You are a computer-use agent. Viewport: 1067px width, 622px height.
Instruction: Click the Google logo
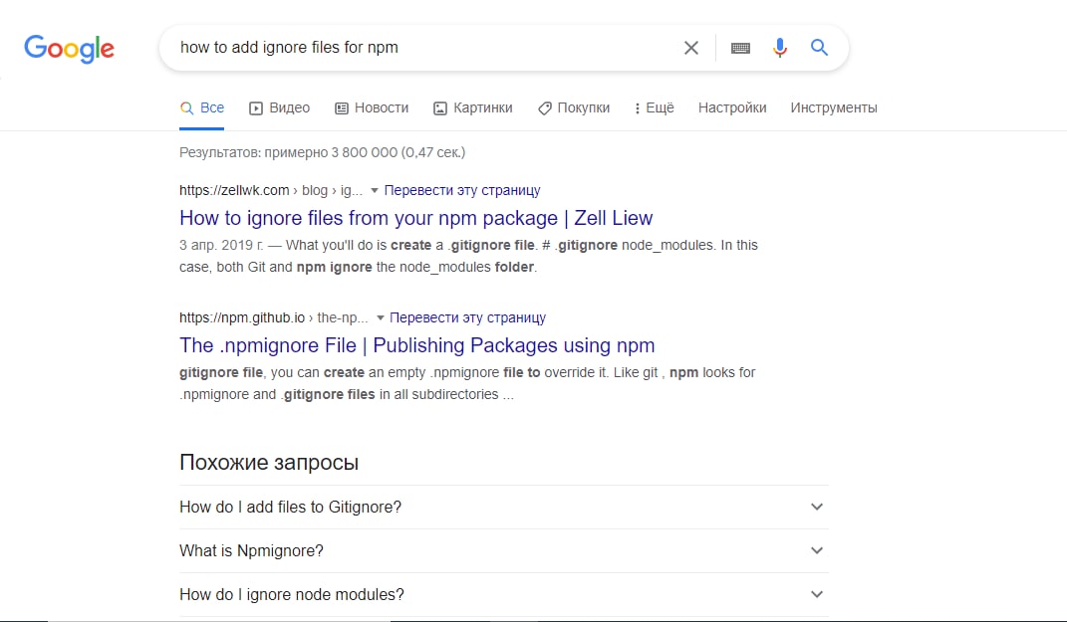(69, 48)
